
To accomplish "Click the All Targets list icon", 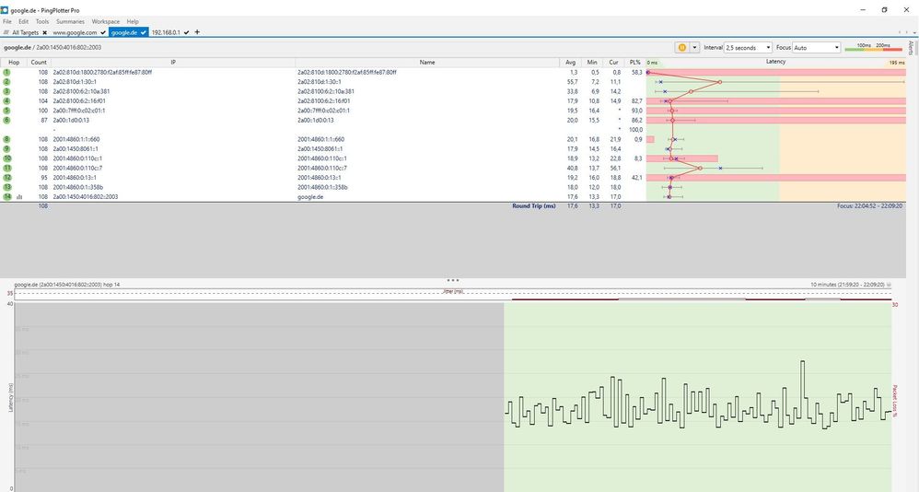I will point(6,32).
